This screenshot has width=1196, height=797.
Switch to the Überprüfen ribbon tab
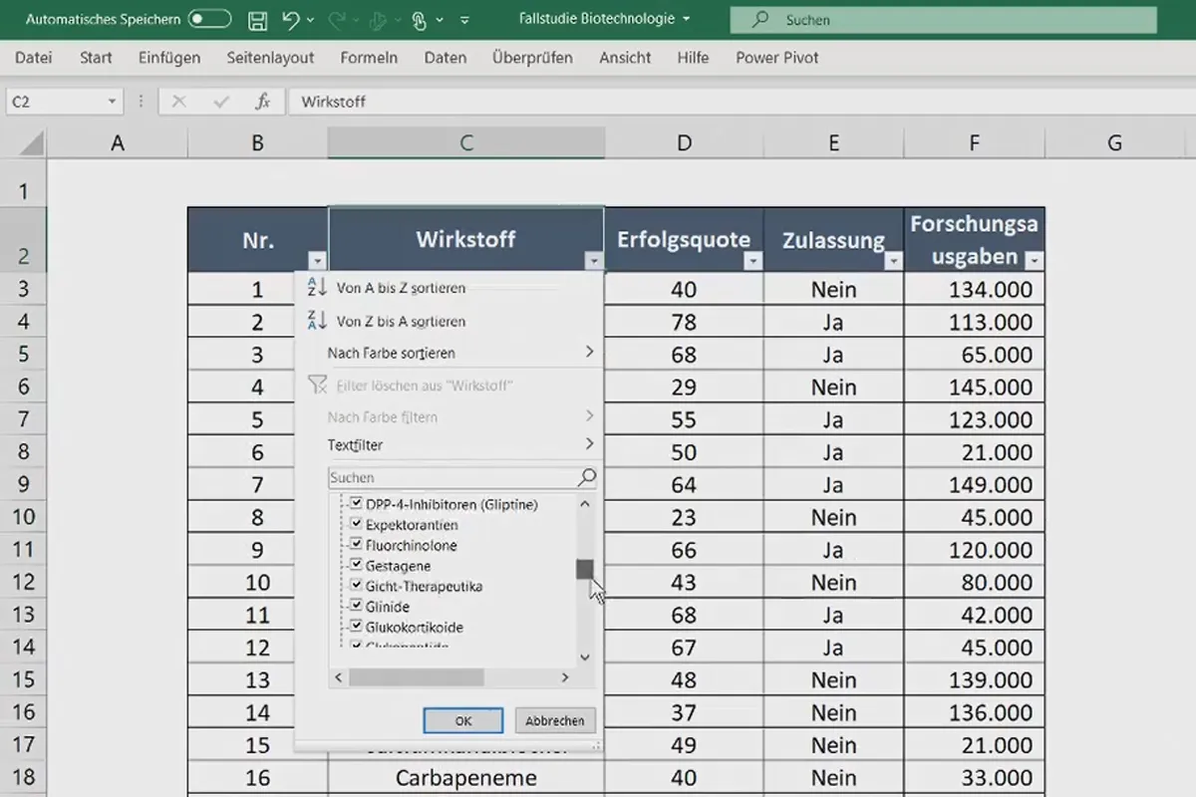pyautogui.click(x=532, y=58)
